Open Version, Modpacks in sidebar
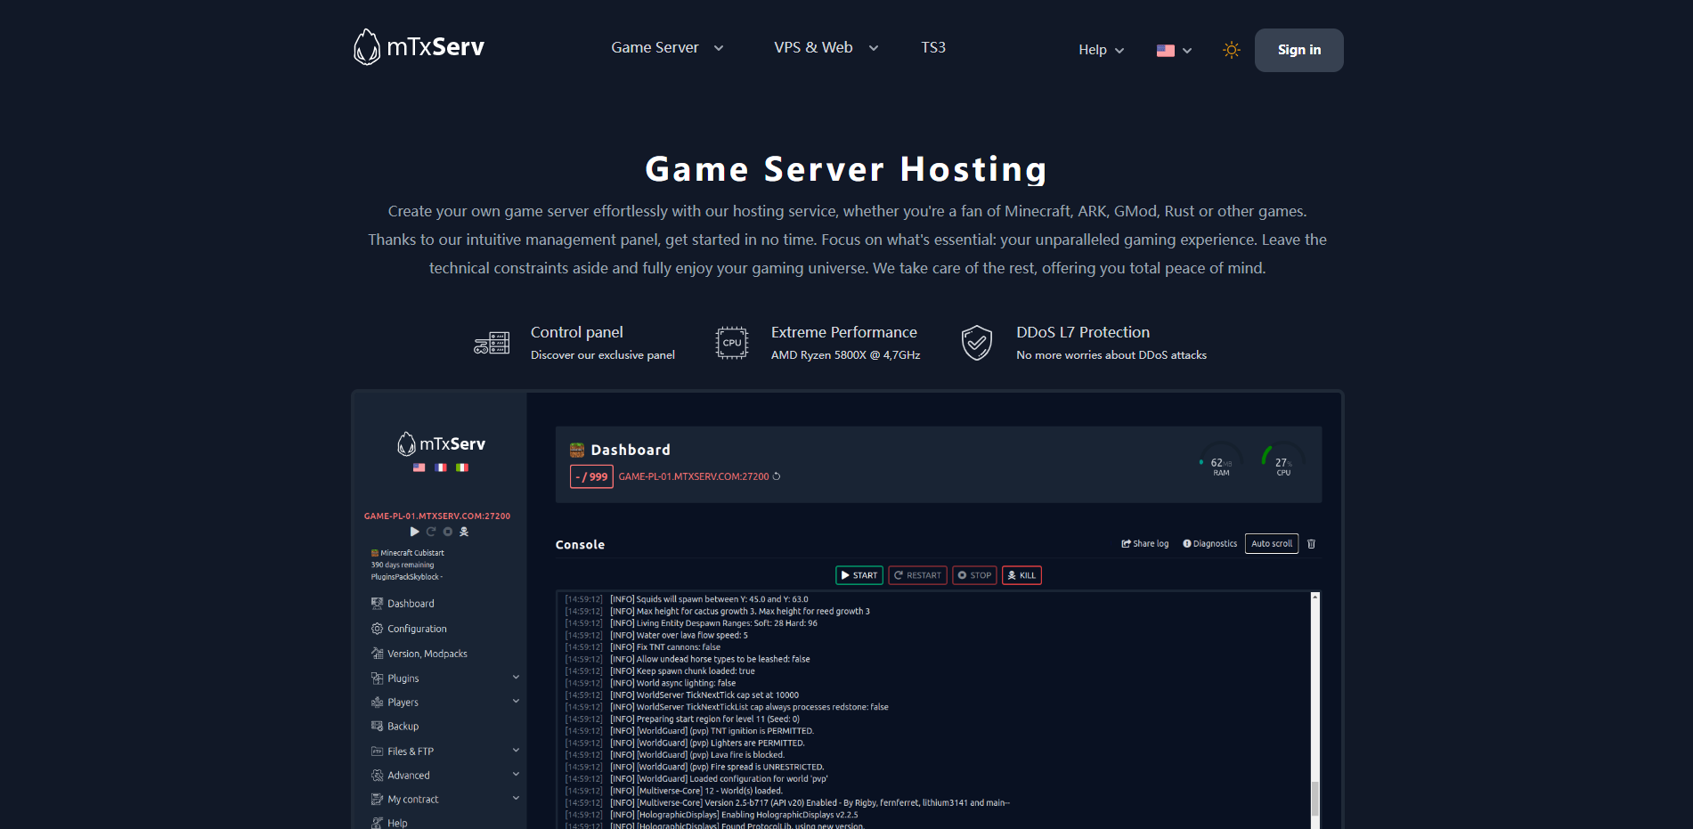The width and height of the screenshot is (1693, 829). point(427,654)
